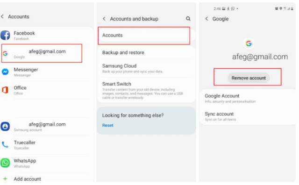The height and width of the screenshot is (185, 299).
Task: Tap the WhatsApp status bar notification icon
Action: click(233, 8)
